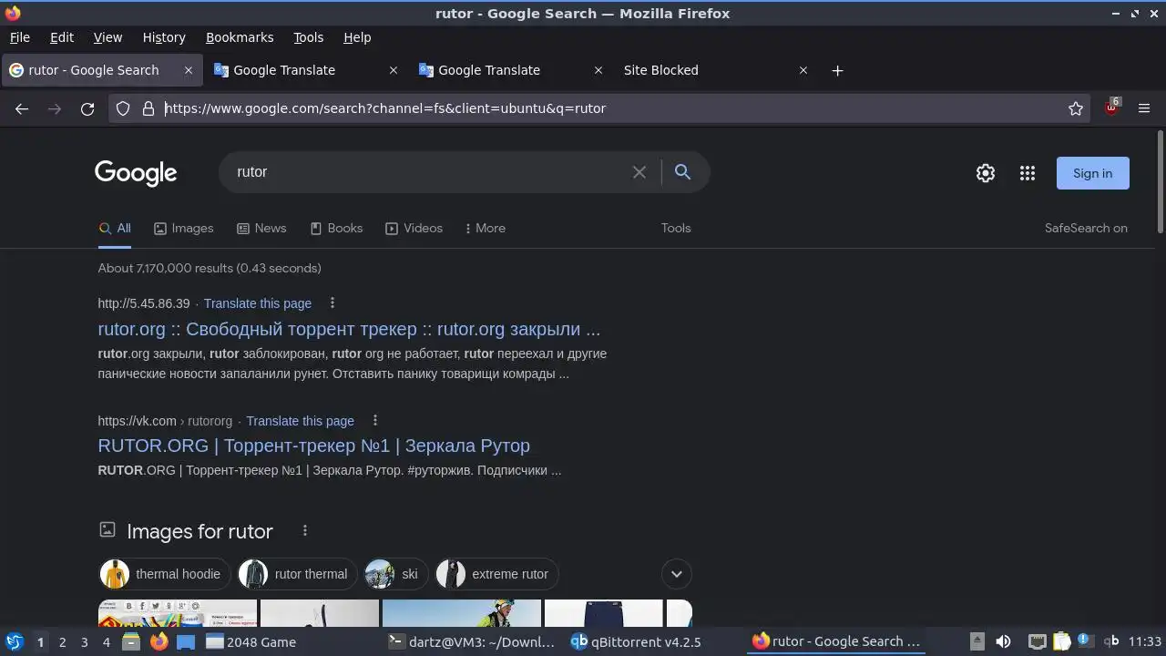Viewport: 1166px width, 656px height.
Task: Click the Sign in button
Action: [x=1092, y=173]
